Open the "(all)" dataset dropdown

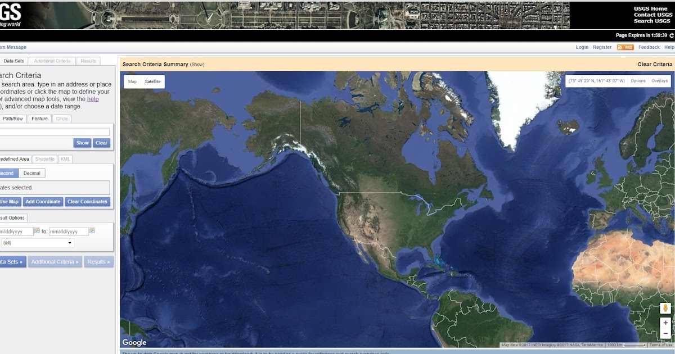(x=38, y=243)
